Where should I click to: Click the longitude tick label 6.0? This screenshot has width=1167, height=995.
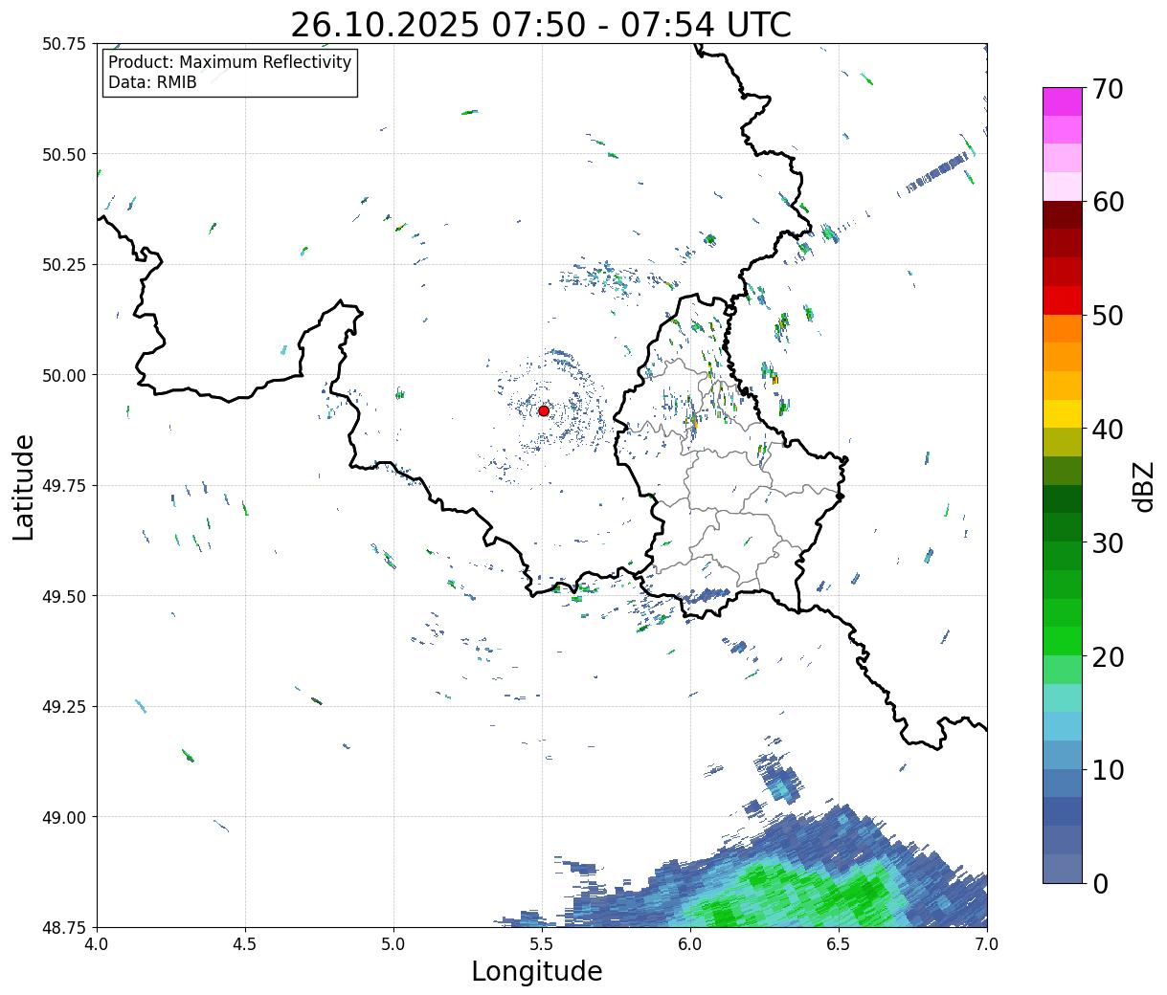pos(690,943)
